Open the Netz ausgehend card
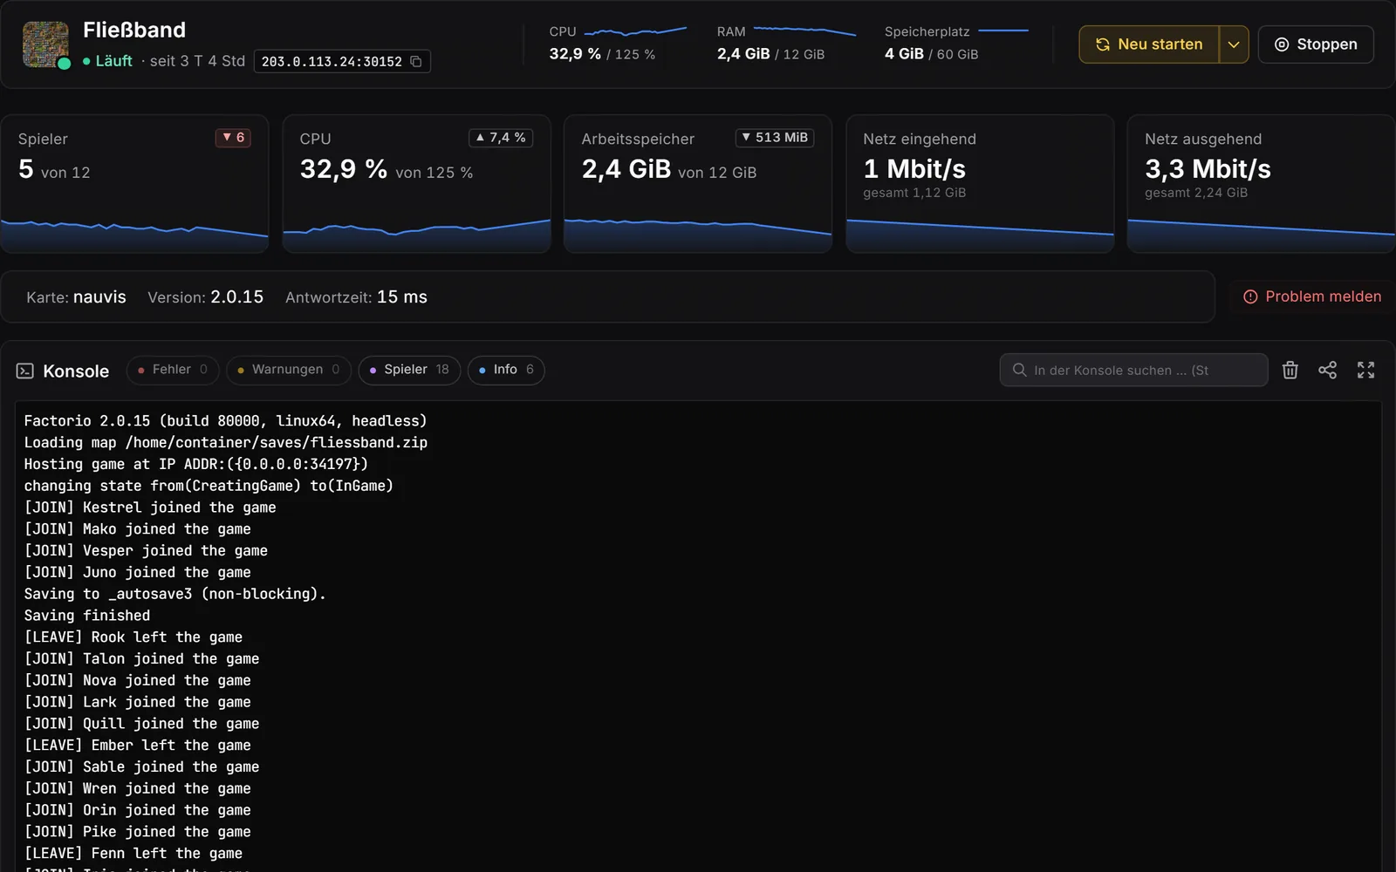Image resolution: width=1396 pixels, height=872 pixels. pyautogui.click(x=1262, y=184)
